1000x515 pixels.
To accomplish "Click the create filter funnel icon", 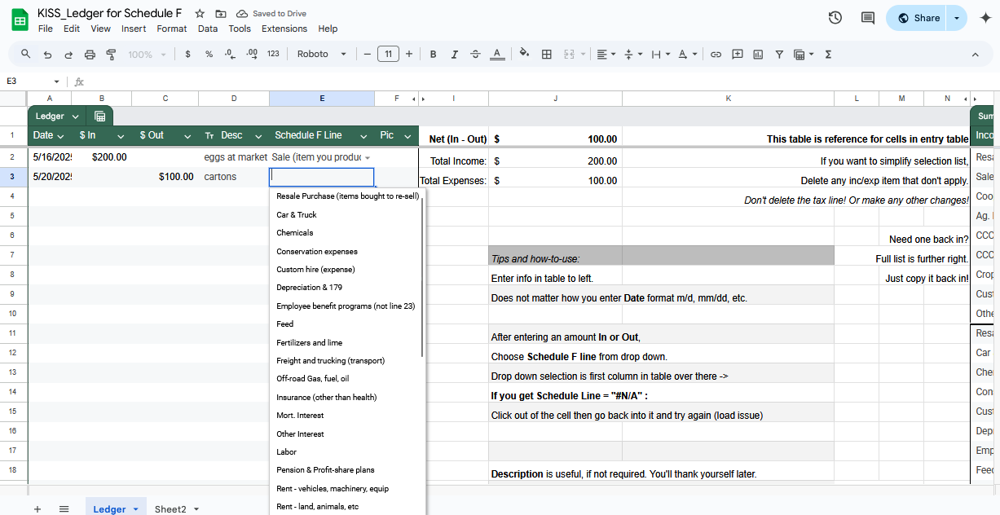I will pos(779,55).
